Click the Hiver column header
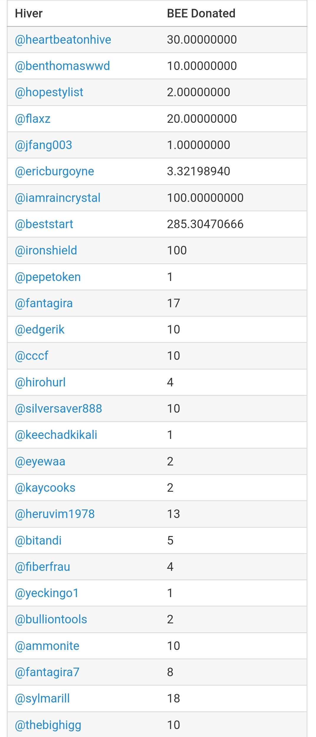 click(x=29, y=13)
